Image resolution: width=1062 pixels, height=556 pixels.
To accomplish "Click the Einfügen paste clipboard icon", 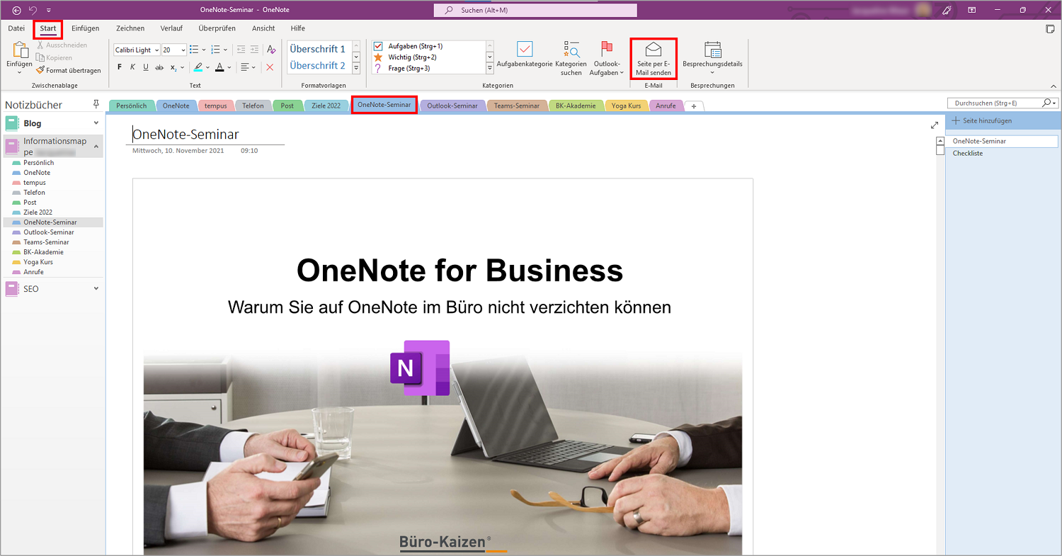I will (x=20, y=49).
